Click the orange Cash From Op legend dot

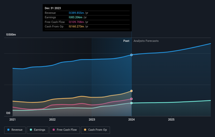click(x=85, y=130)
